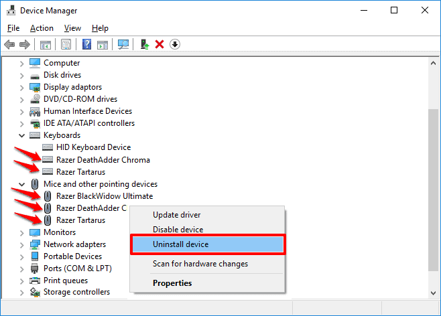Click the scrollbar down arrow
The width and height of the screenshot is (441, 316).
click(433, 293)
